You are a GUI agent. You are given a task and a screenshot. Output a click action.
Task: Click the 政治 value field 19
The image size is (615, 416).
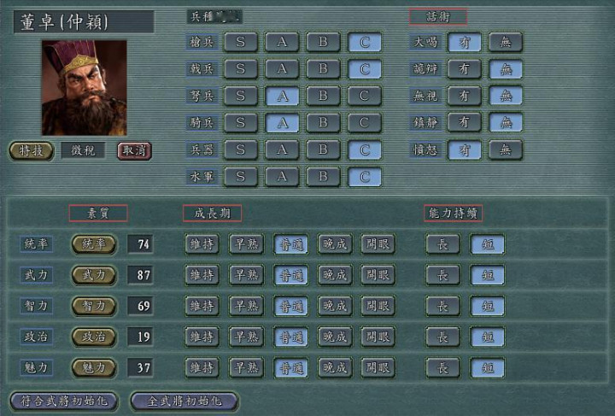140,337
